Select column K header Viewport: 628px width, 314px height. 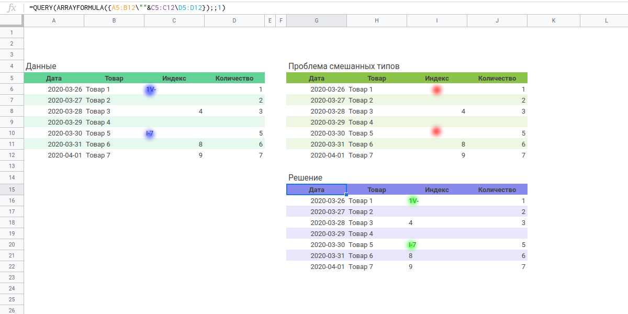[x=554, y=20]
